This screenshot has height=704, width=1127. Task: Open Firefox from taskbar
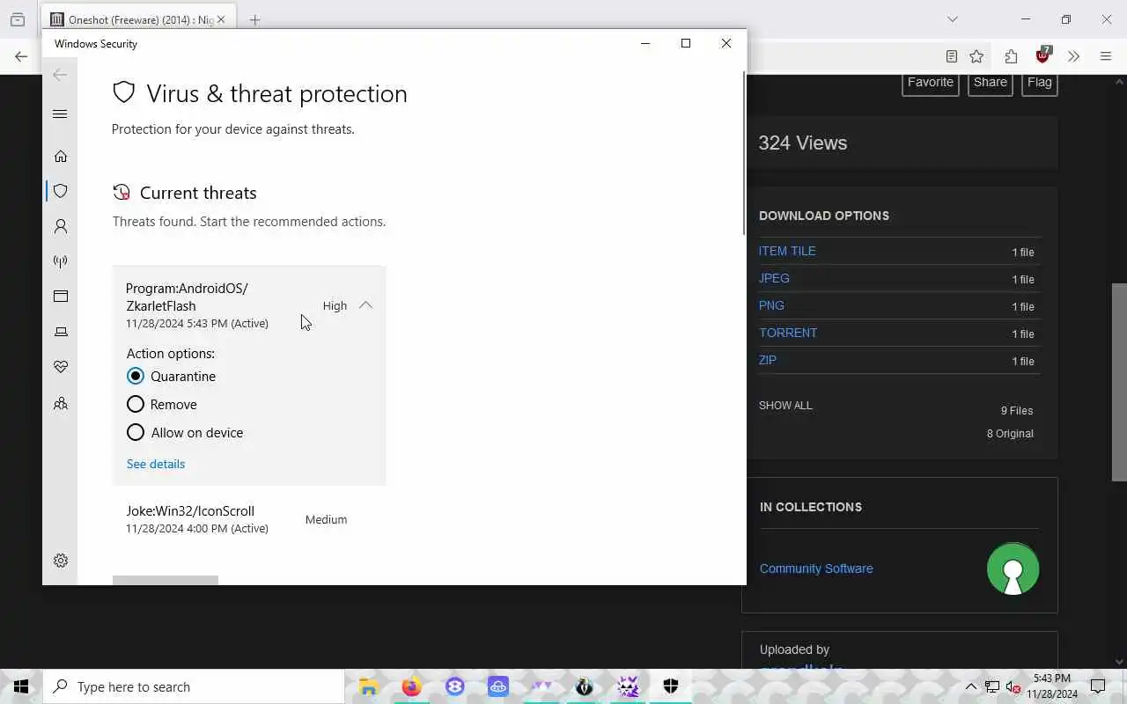(x=411, y=686)
